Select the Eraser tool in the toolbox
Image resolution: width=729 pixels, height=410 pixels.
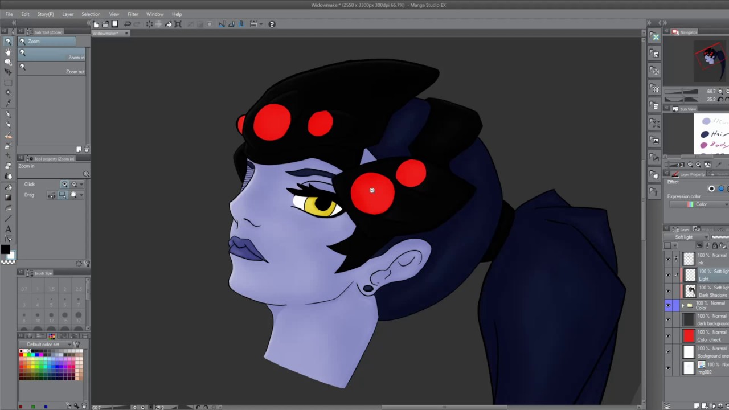(8, 166)
